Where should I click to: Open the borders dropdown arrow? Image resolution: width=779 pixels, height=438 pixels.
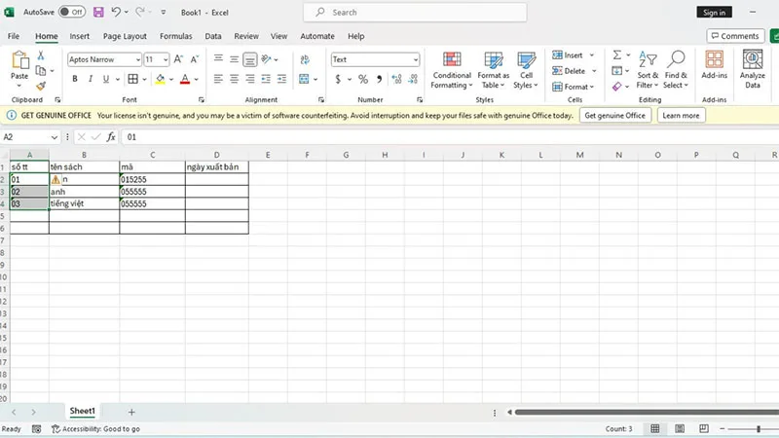point(144,79)
